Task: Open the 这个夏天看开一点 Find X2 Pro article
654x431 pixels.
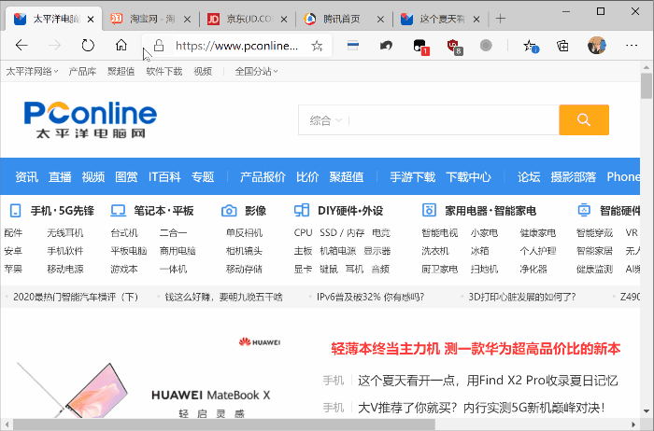Action: click(x=488, y=381)
